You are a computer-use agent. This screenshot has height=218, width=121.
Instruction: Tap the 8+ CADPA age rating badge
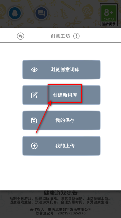coord(109,15)
